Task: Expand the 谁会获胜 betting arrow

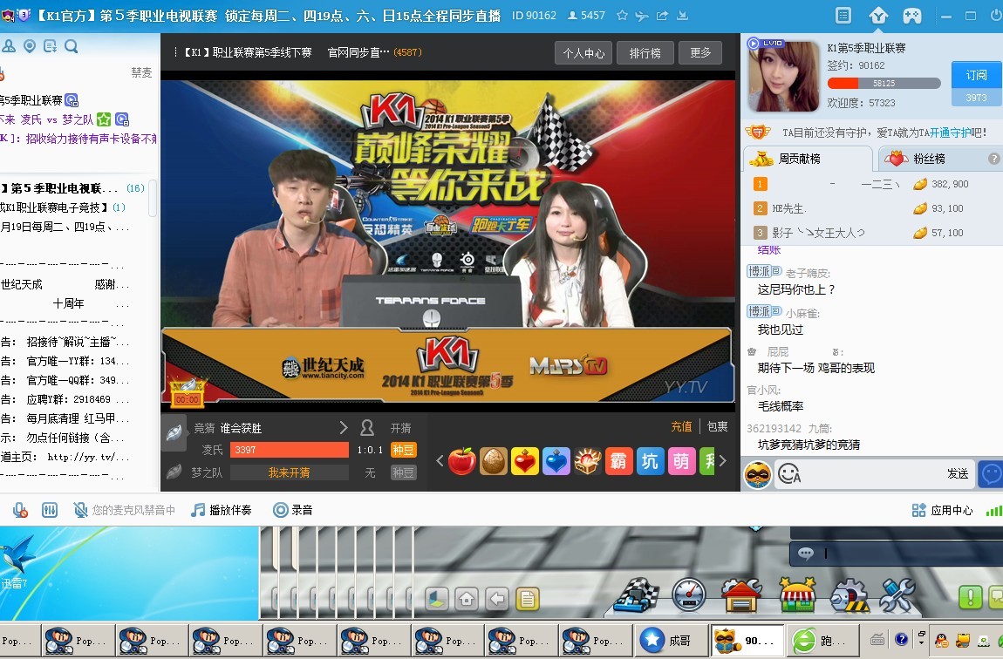Action: (x=344, y=428)
